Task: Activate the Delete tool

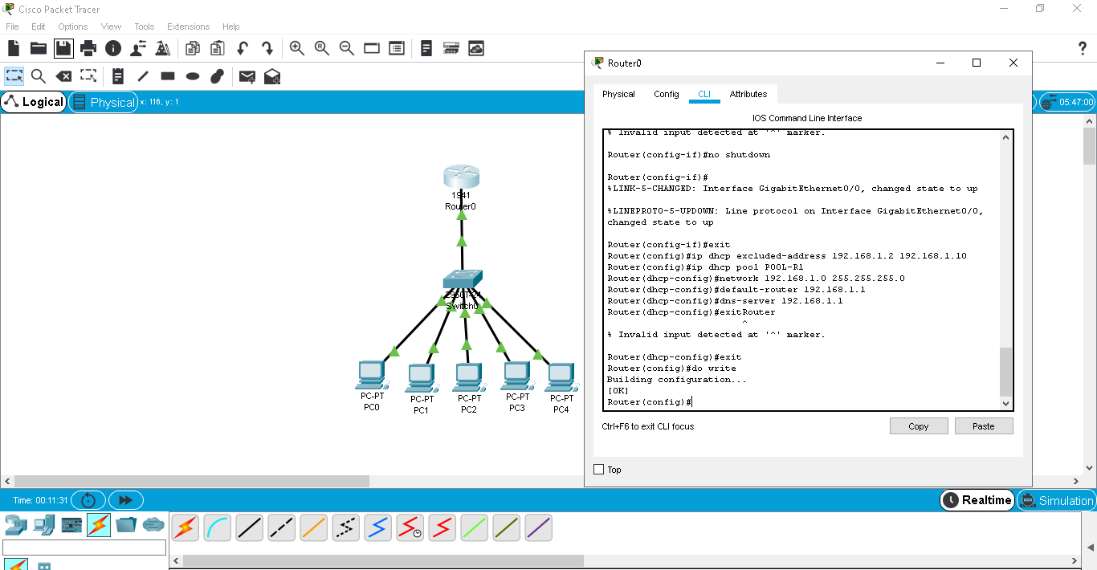Action: (63, 76)
